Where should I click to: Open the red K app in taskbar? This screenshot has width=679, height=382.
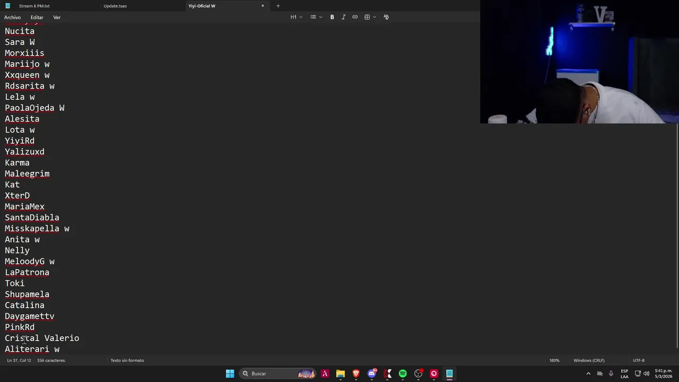[388, 374]
